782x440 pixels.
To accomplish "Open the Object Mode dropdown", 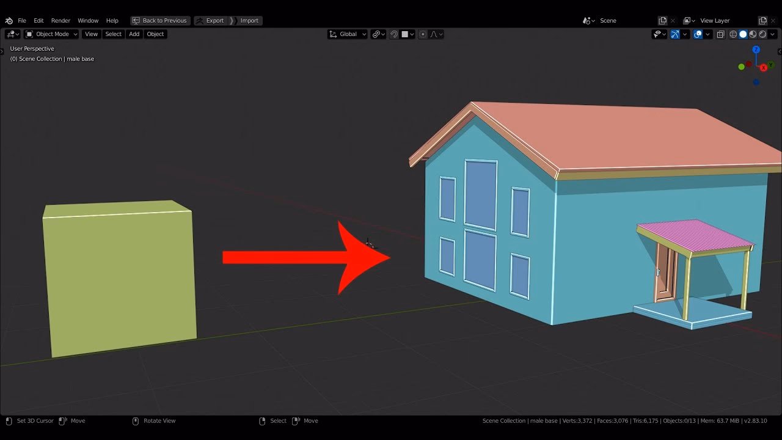I will pos(51,34).
